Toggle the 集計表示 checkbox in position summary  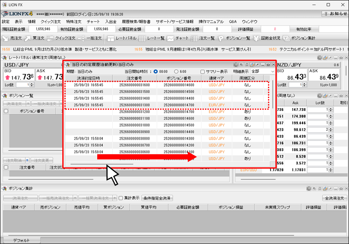pyautogui.click(x=121, y=198)
